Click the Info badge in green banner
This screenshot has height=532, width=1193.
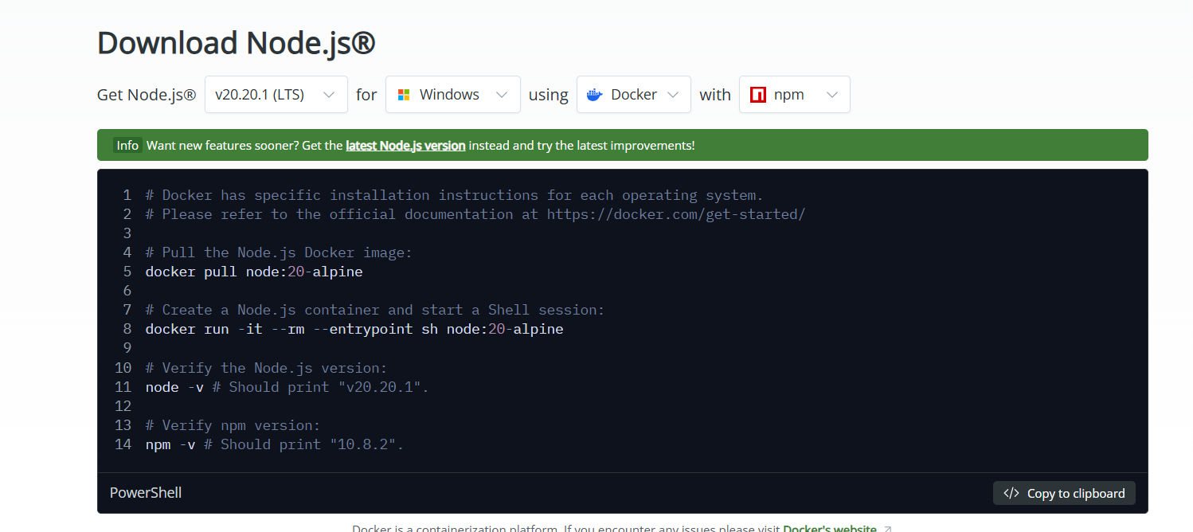point(127,146)
